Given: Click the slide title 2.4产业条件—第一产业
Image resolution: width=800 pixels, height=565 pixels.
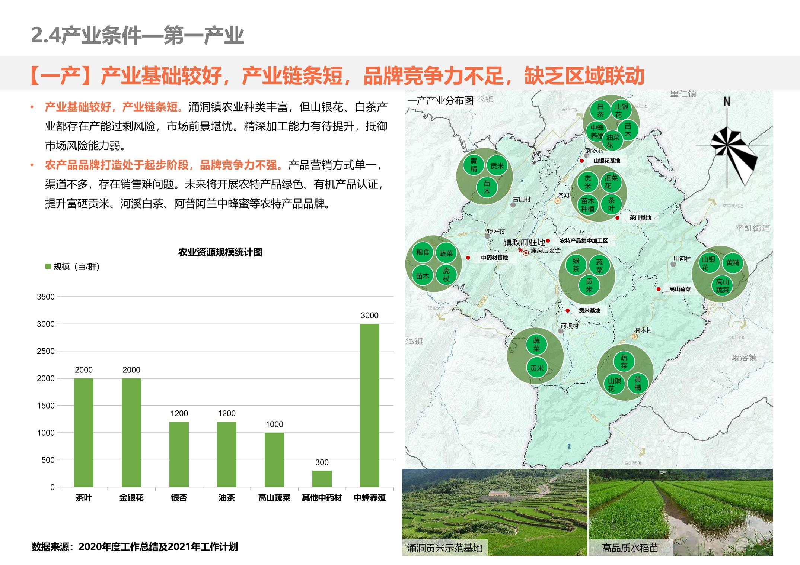Looking at the screenshot, I should point(137,36).
